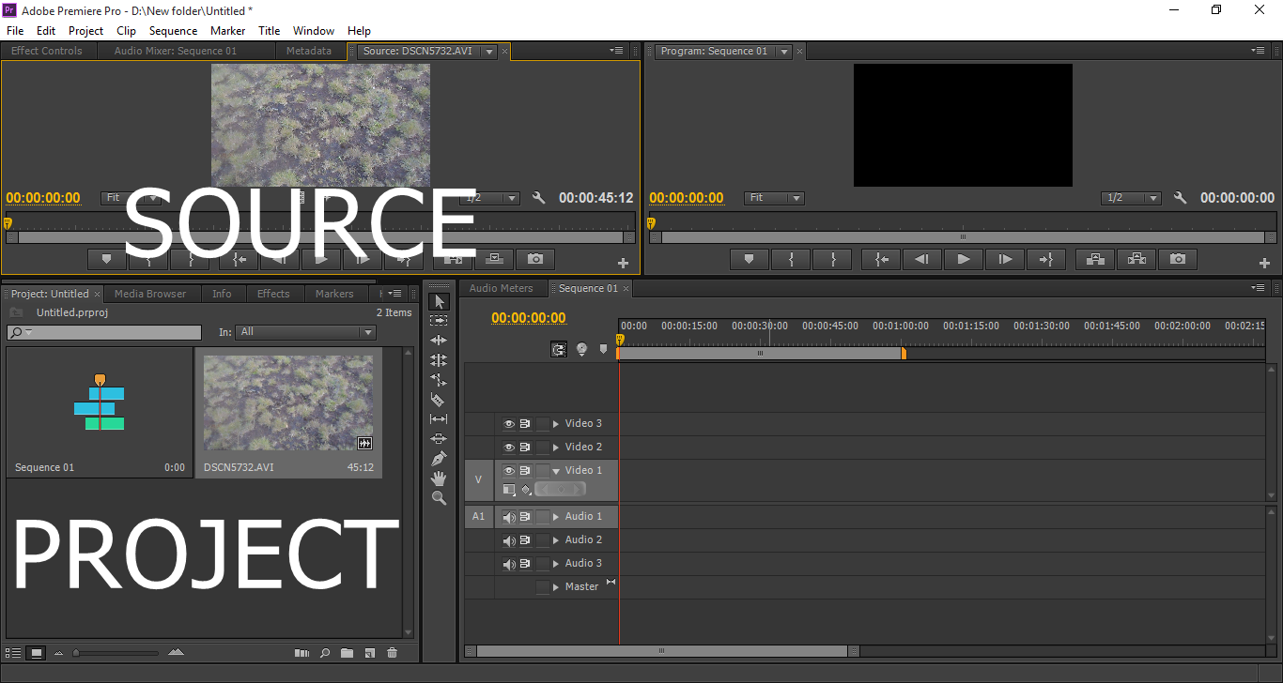Collapse the Video 1 track
The height and width of the screenshot is (683, 1283).
click(x=556, y=471)
